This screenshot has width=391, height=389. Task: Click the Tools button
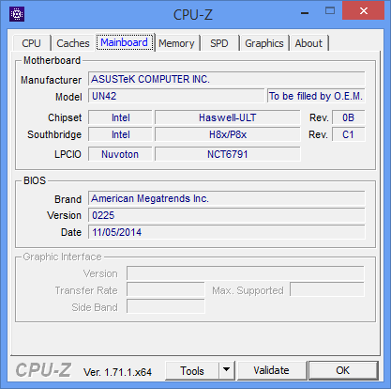tap(192, 370)
